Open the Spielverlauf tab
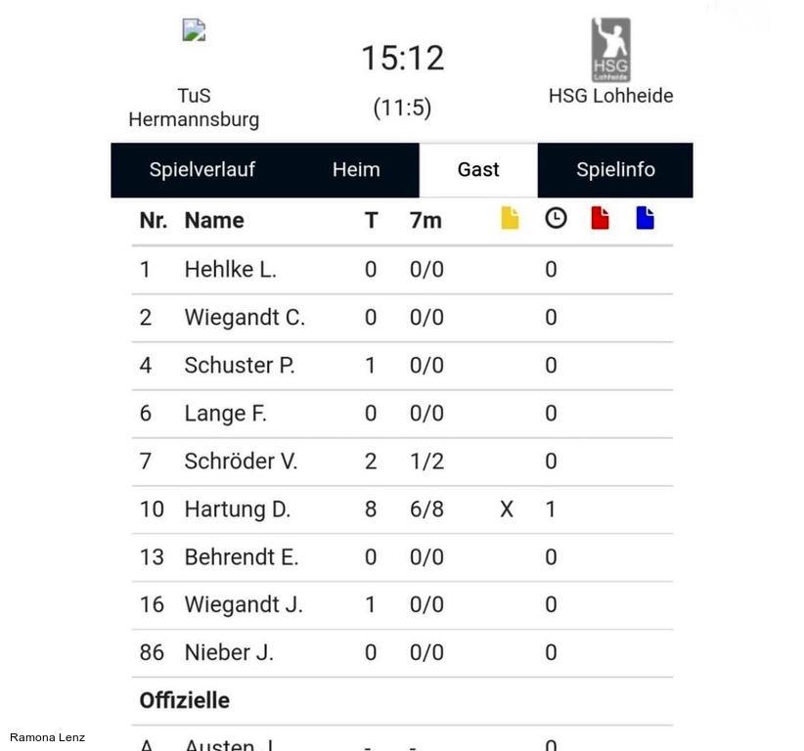Screen dimensions: 804x751 coord(202,170)
